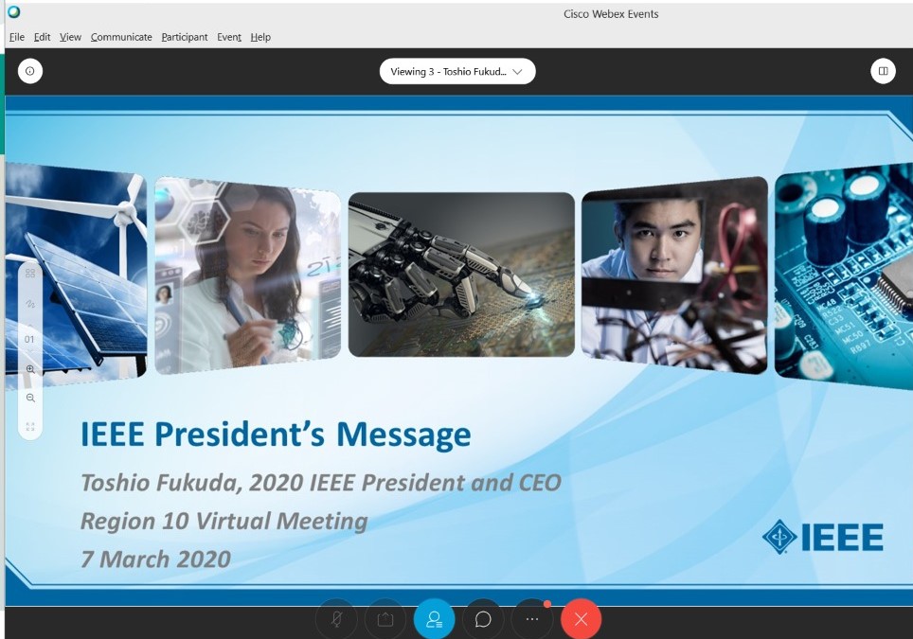Image resolution: width=913 pixels, height=639 pixels.
Task: Click the IEEE logo on the slide
Action: coord(822,537)
